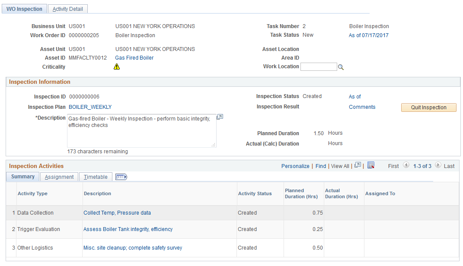This screenshot has height=266, width=463.
Task: Click the Quit Inspection button
Action: [x=428, y=108]
